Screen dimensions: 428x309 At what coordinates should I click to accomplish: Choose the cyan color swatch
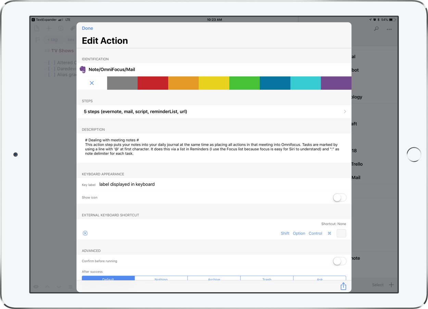click(x=305, y=83)
